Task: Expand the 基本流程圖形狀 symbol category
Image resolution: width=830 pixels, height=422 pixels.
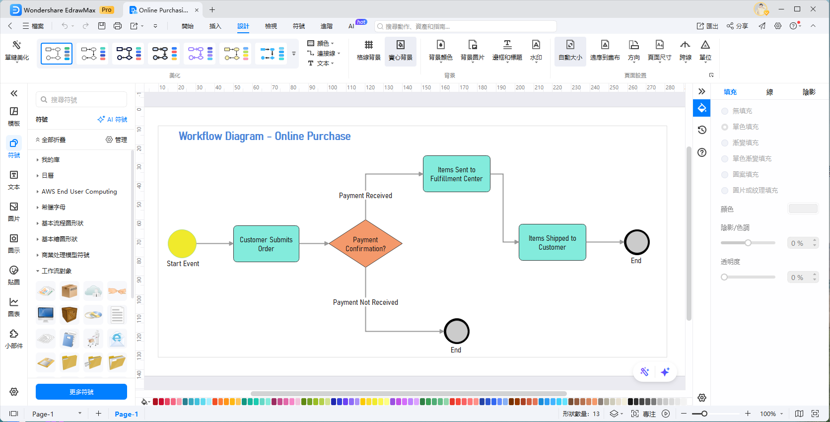Action: 63,223
